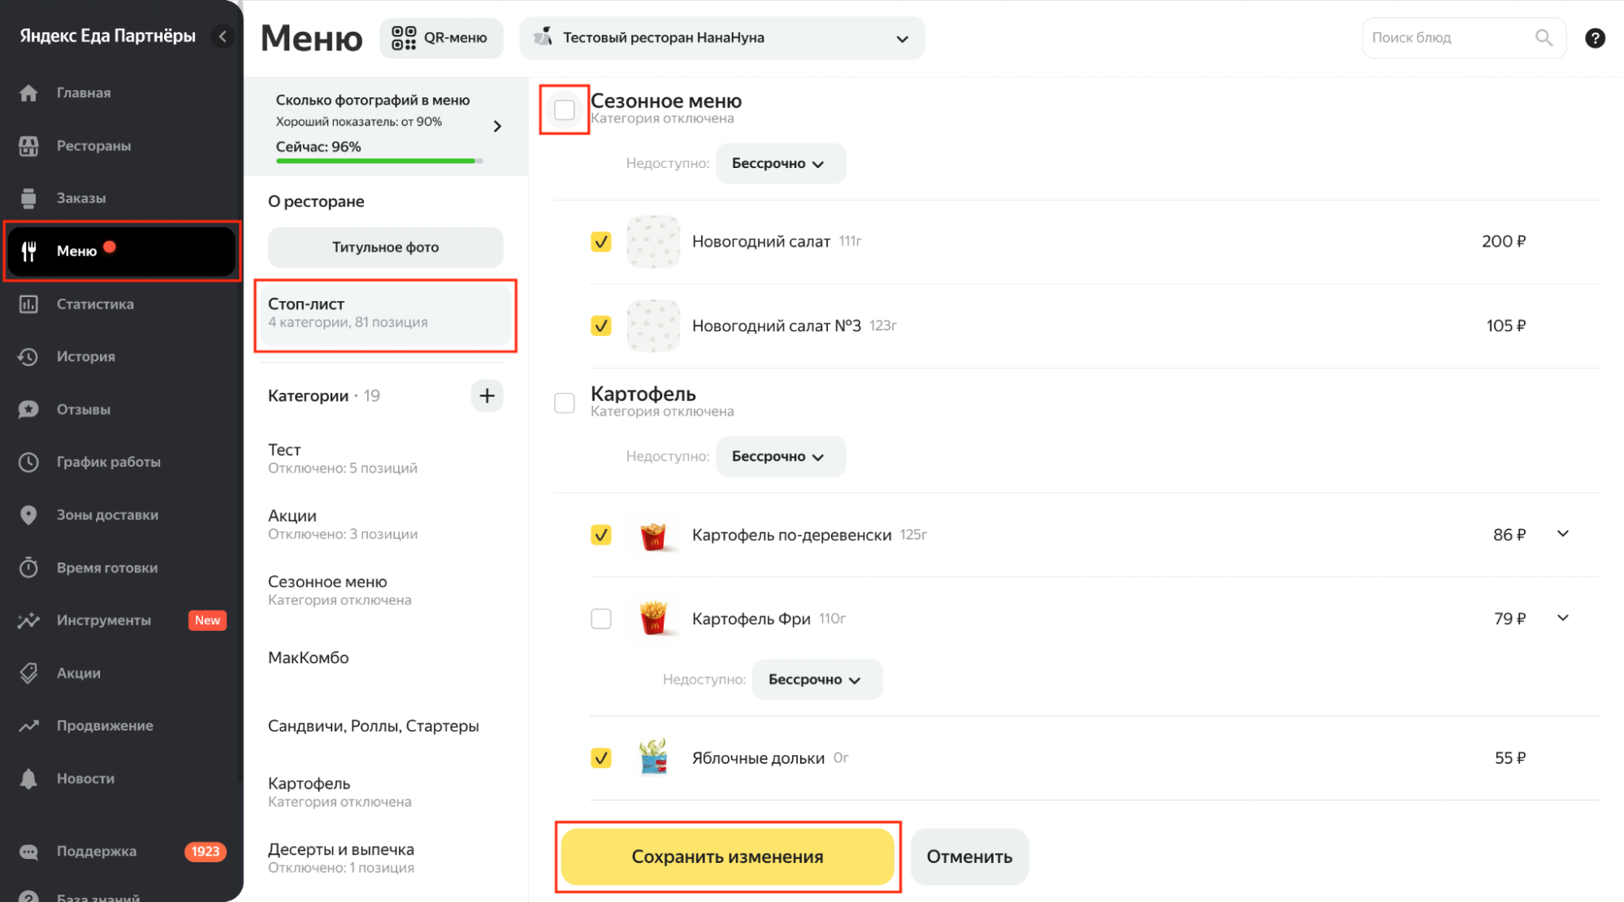Uncheck Яблочные дольки checkbox
This screenshot has height=902, width=1624.
(x=601, y=758)
